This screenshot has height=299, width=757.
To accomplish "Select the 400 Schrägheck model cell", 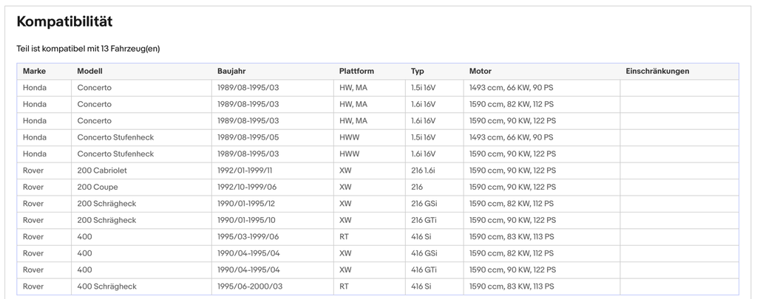I will (106, 286).
